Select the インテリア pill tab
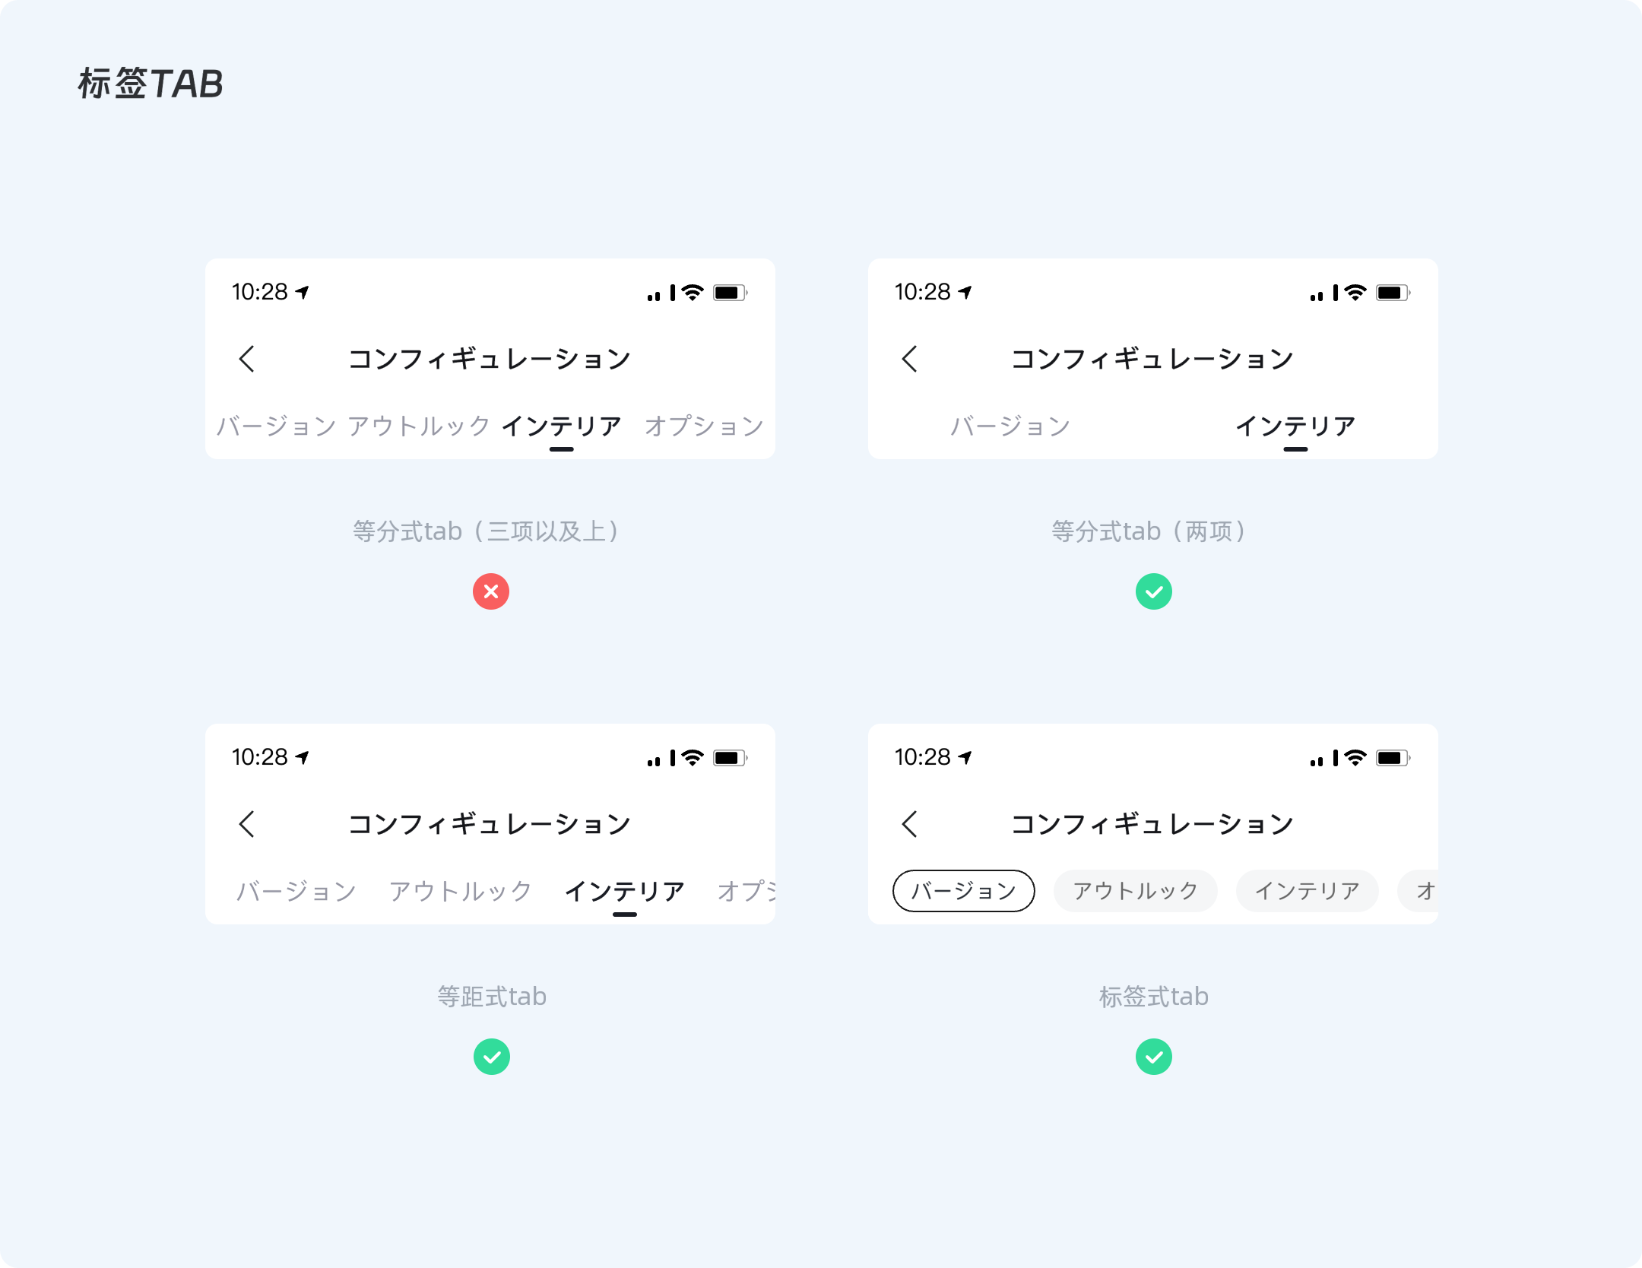The image size is (1642, 1268). [1308, 891]
